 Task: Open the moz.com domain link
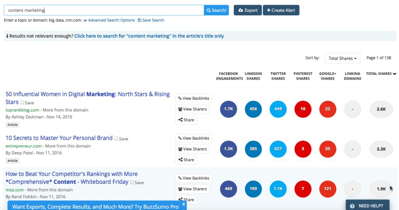pos(14,190)
